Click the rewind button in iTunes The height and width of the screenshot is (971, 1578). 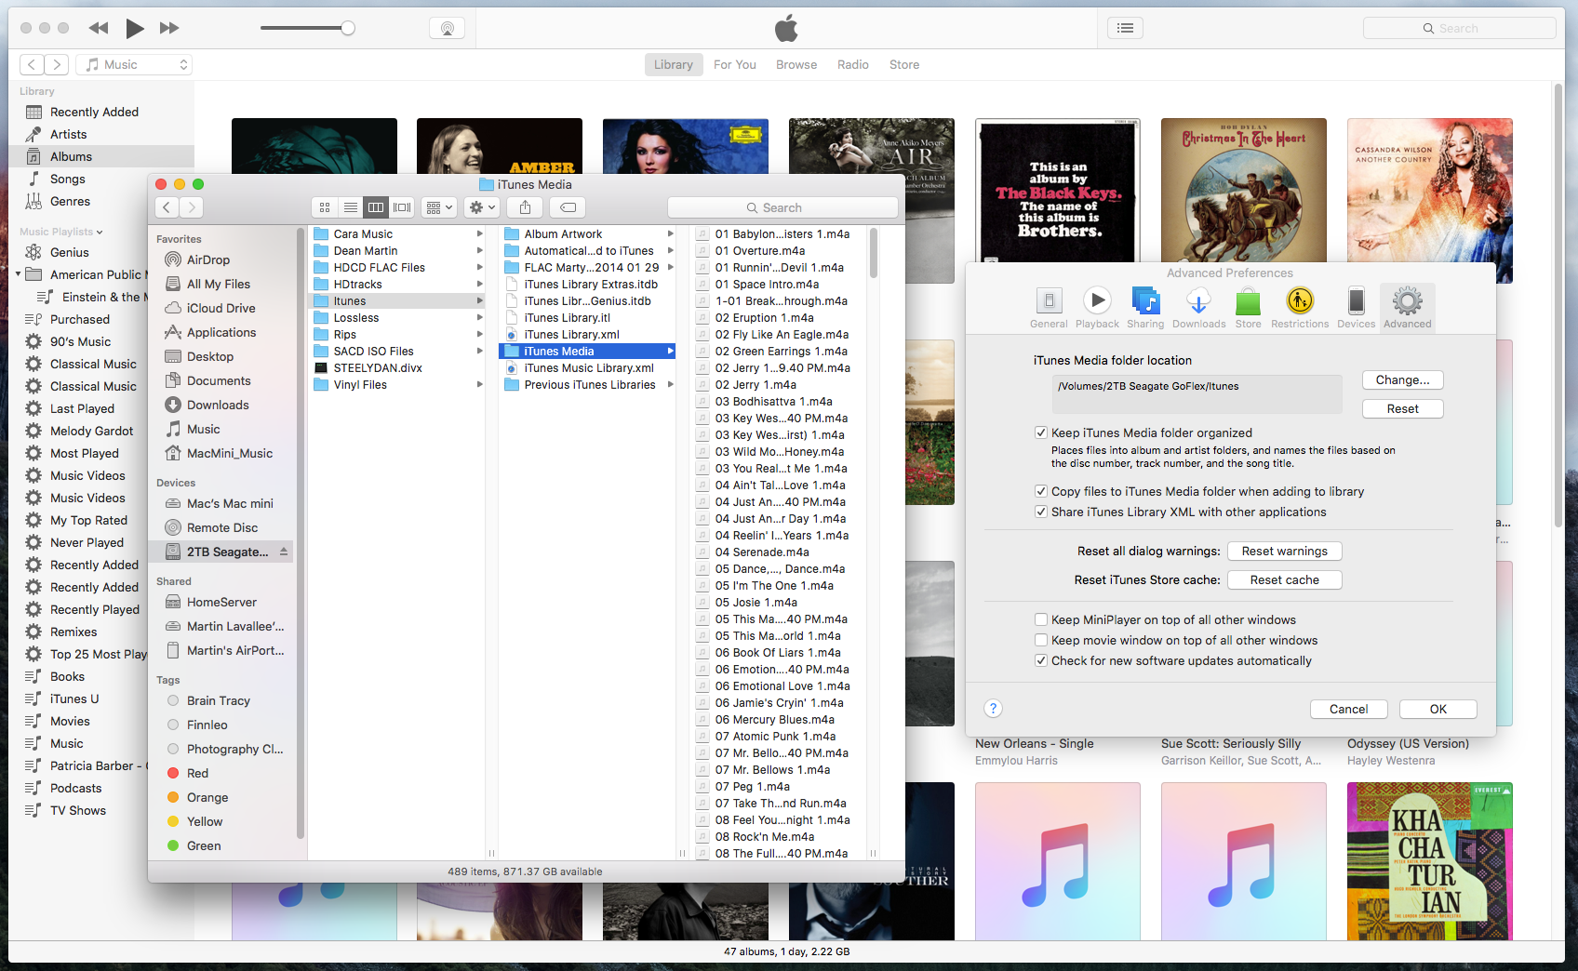tap(99, 28)
